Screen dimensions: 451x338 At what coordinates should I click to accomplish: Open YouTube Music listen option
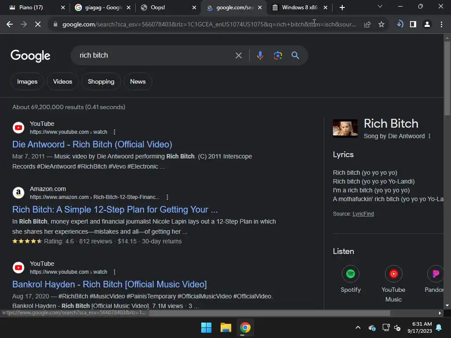point(393,284)
